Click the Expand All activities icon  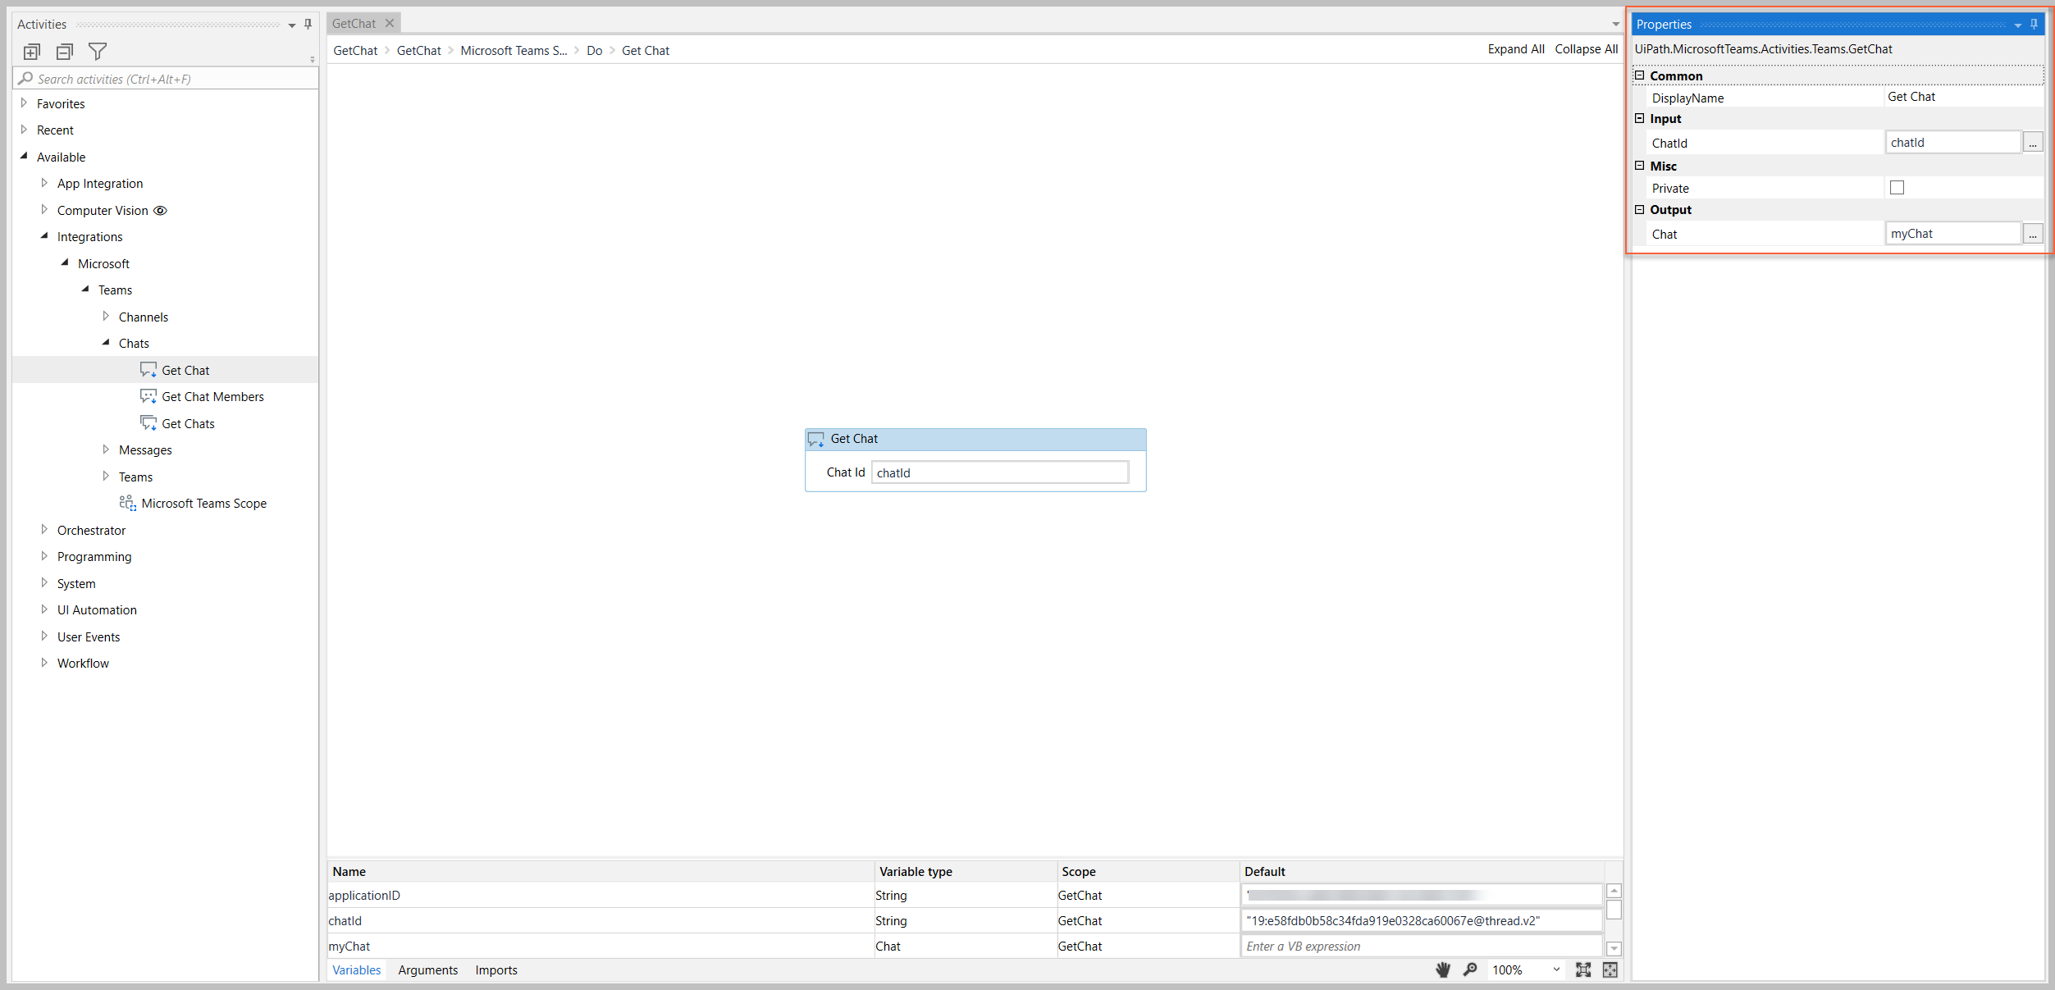pyautogui.click(x=31, y=52)
